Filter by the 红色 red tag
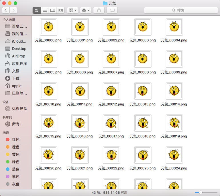The width and height of the screenshot is (220, 196). 15,139
